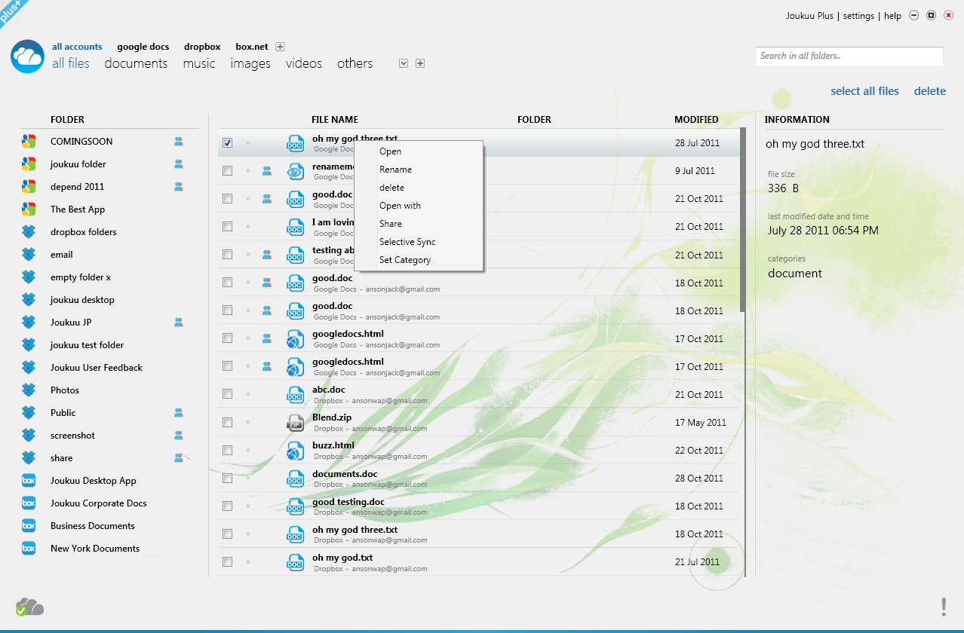Show the music category
The height and width of the screenshot is (633, 964).
(199, 64)
